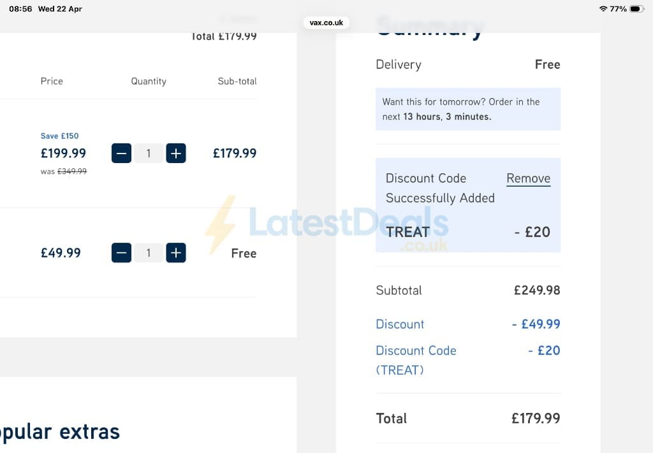The image size is (653, 453).
Task: Tap the 'Sub-total' column header
Action: (237, 81)
